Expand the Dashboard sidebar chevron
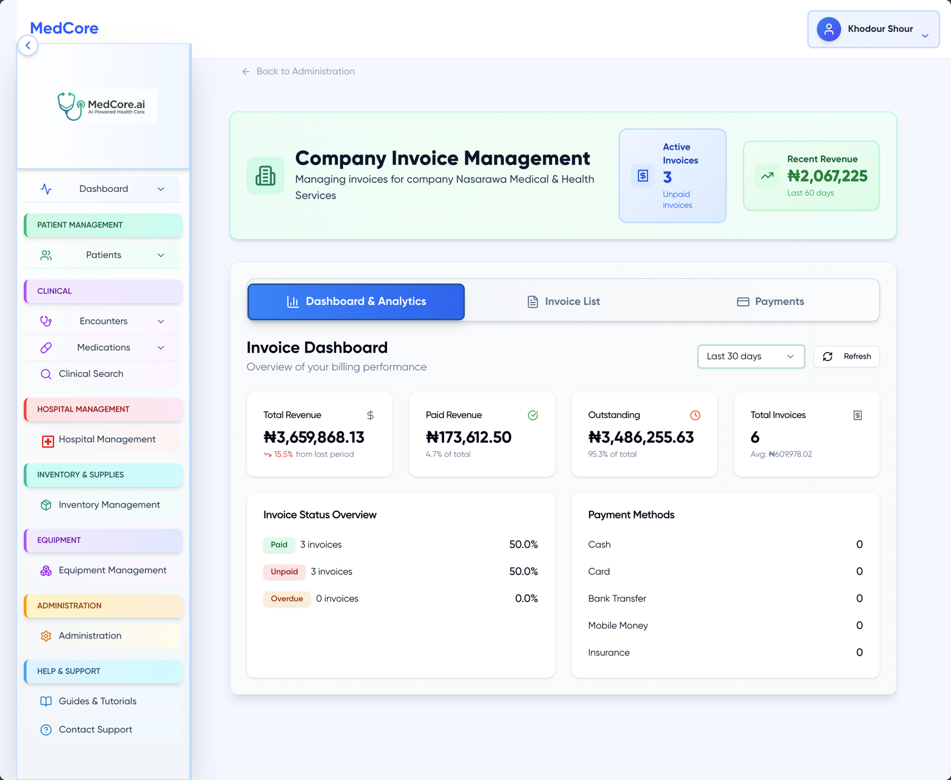 click(160, 188)
